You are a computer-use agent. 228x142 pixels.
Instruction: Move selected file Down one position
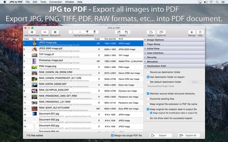pyautogui.click(x=87, y=32)
